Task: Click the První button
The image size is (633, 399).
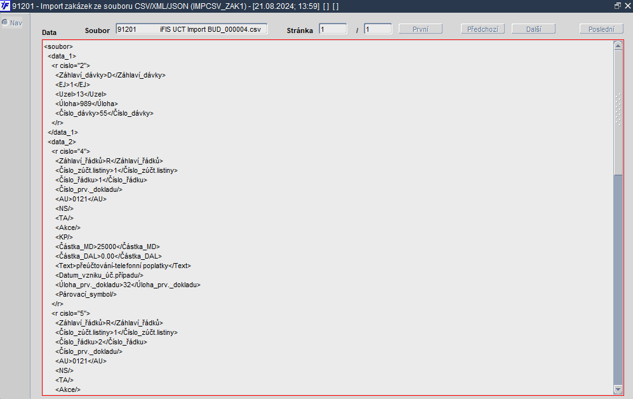Action: (x=420, y=29)
